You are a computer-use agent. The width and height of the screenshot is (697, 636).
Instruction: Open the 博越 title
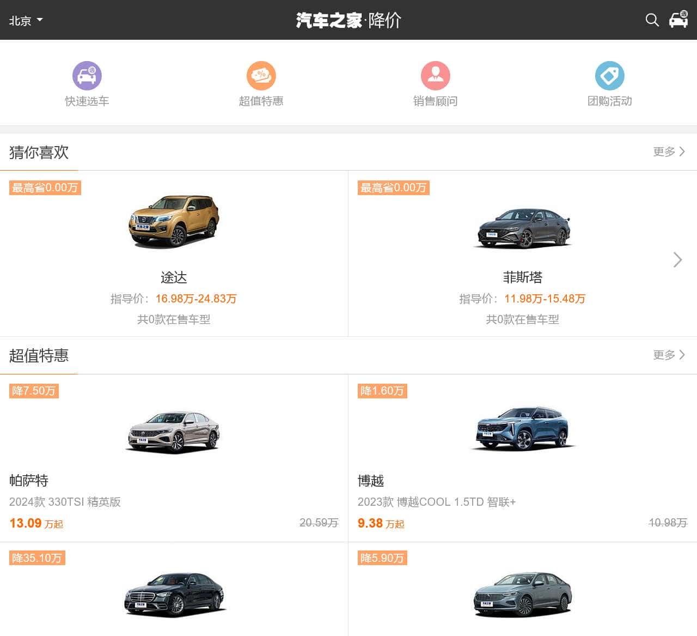(371, 481)
